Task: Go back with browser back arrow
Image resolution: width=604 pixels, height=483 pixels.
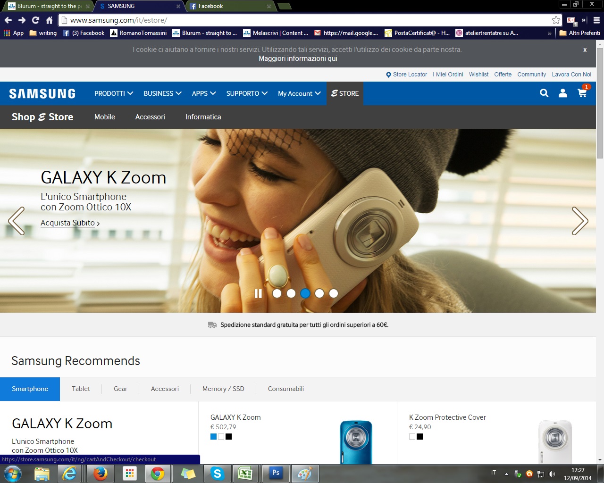Action: point(8,20)
